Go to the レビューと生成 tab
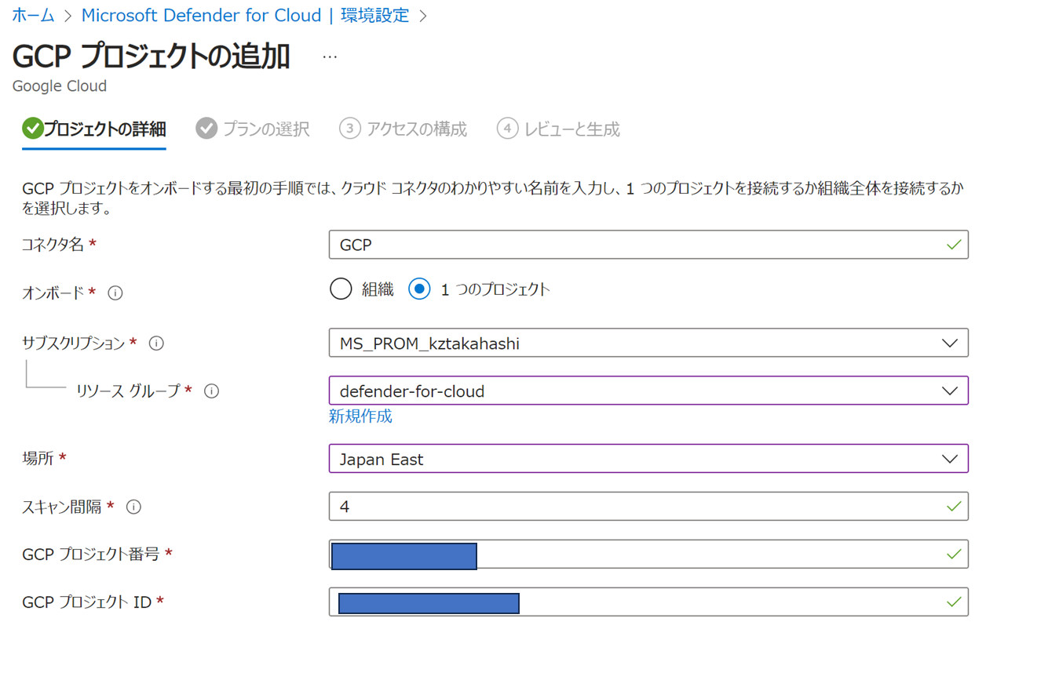The image size is (1037, 698). 571,129
